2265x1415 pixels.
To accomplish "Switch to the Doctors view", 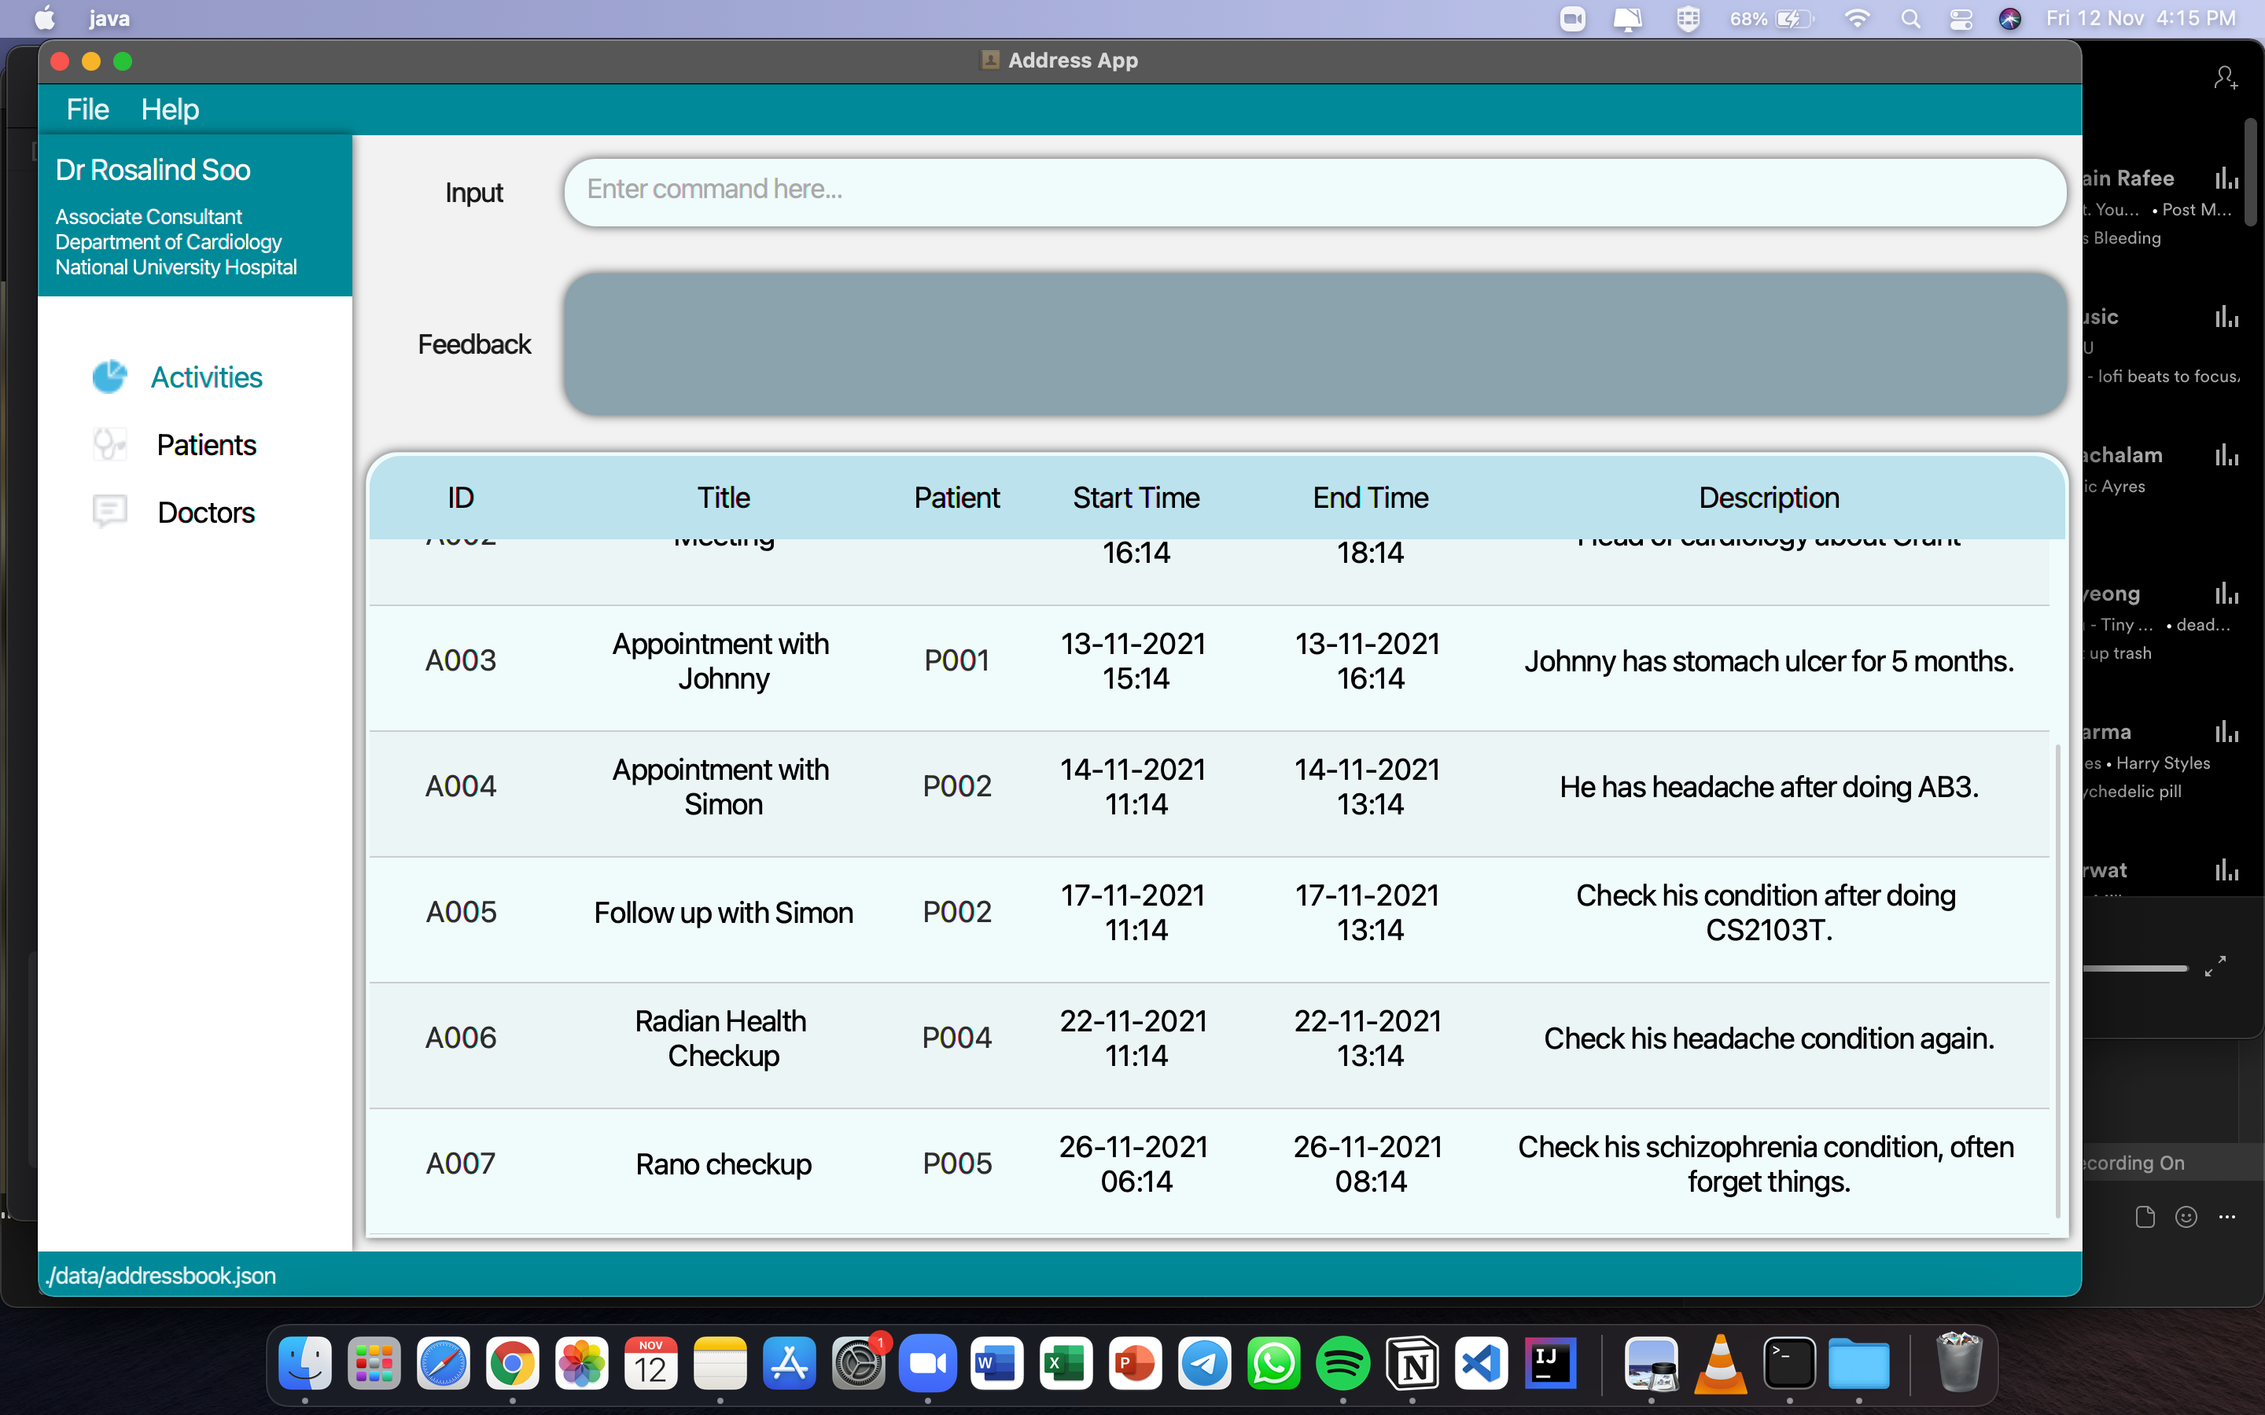I will tap(206, 512).
